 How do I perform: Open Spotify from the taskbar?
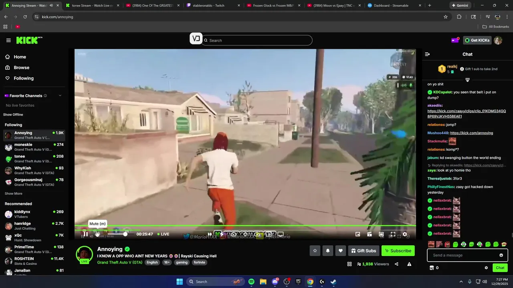(251, 282)
